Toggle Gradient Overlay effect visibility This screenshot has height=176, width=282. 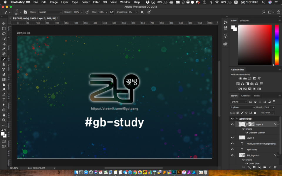[247, 133]
